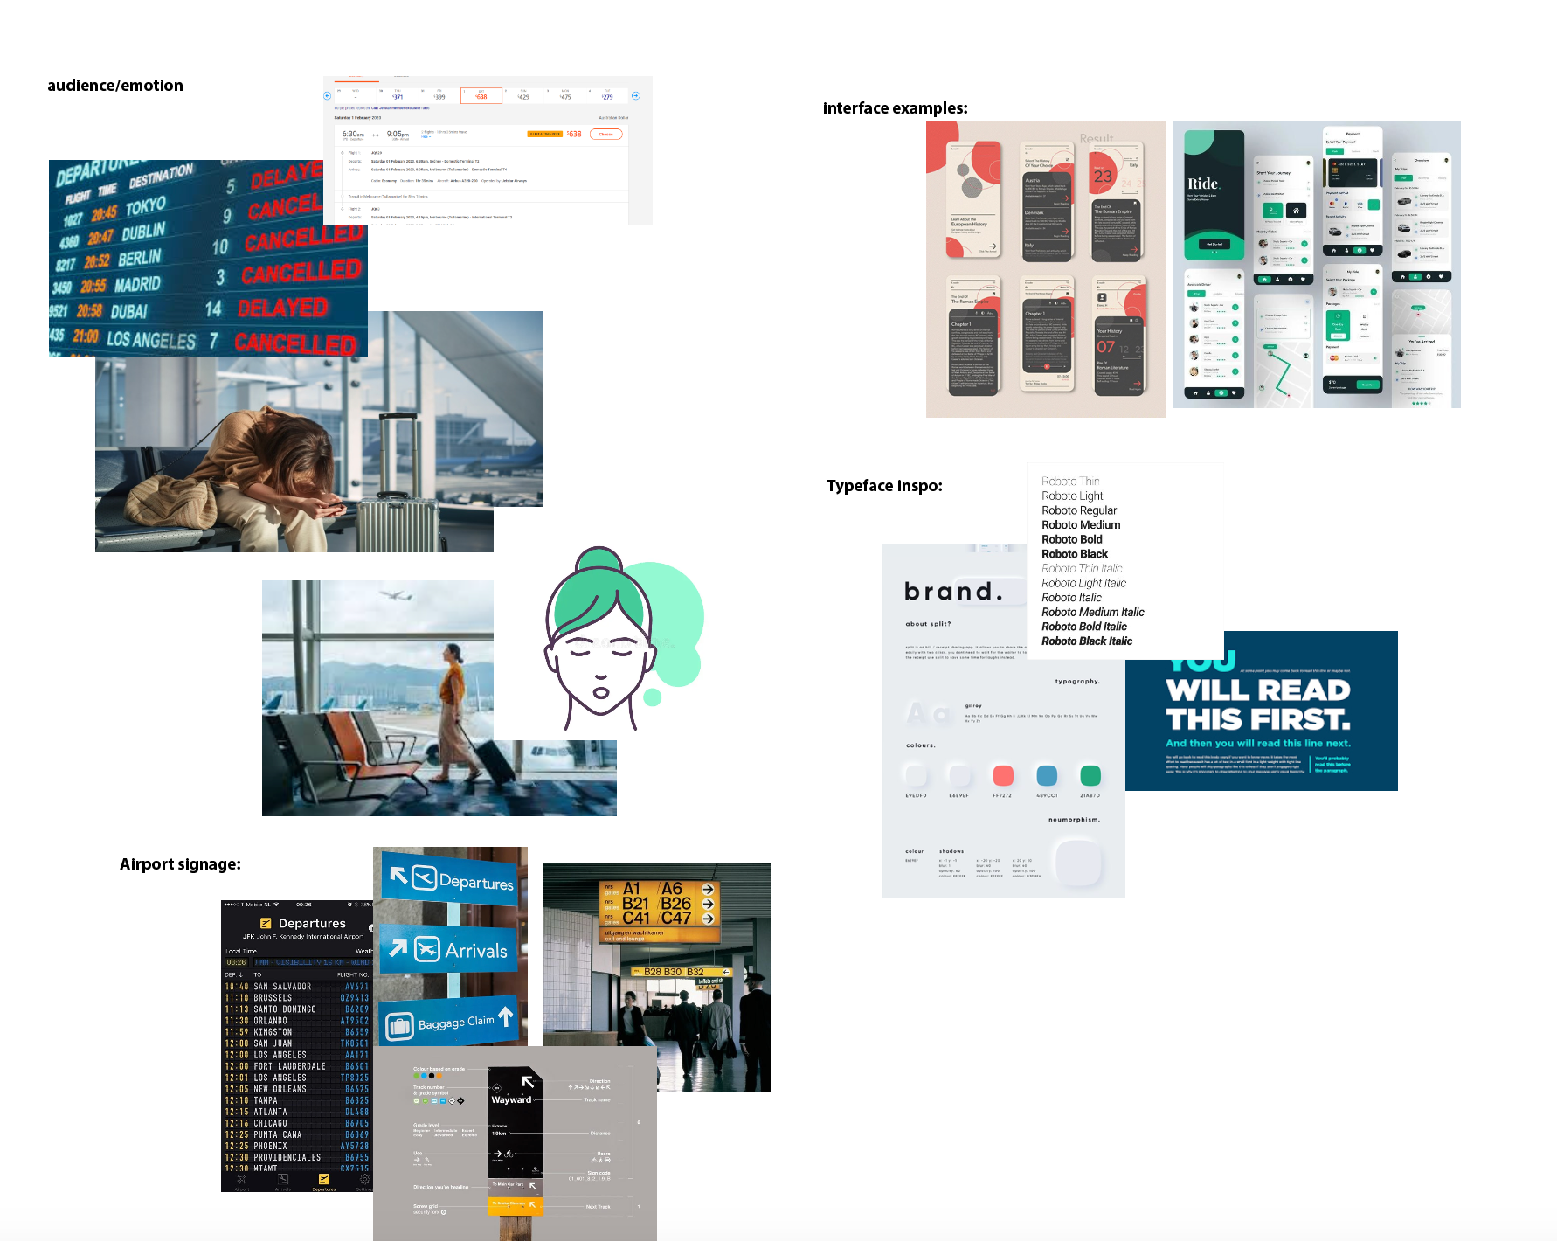Select the 12:25 PHOENIX departure row
Screen dimensions: 1557x1241
point(297,1146)
